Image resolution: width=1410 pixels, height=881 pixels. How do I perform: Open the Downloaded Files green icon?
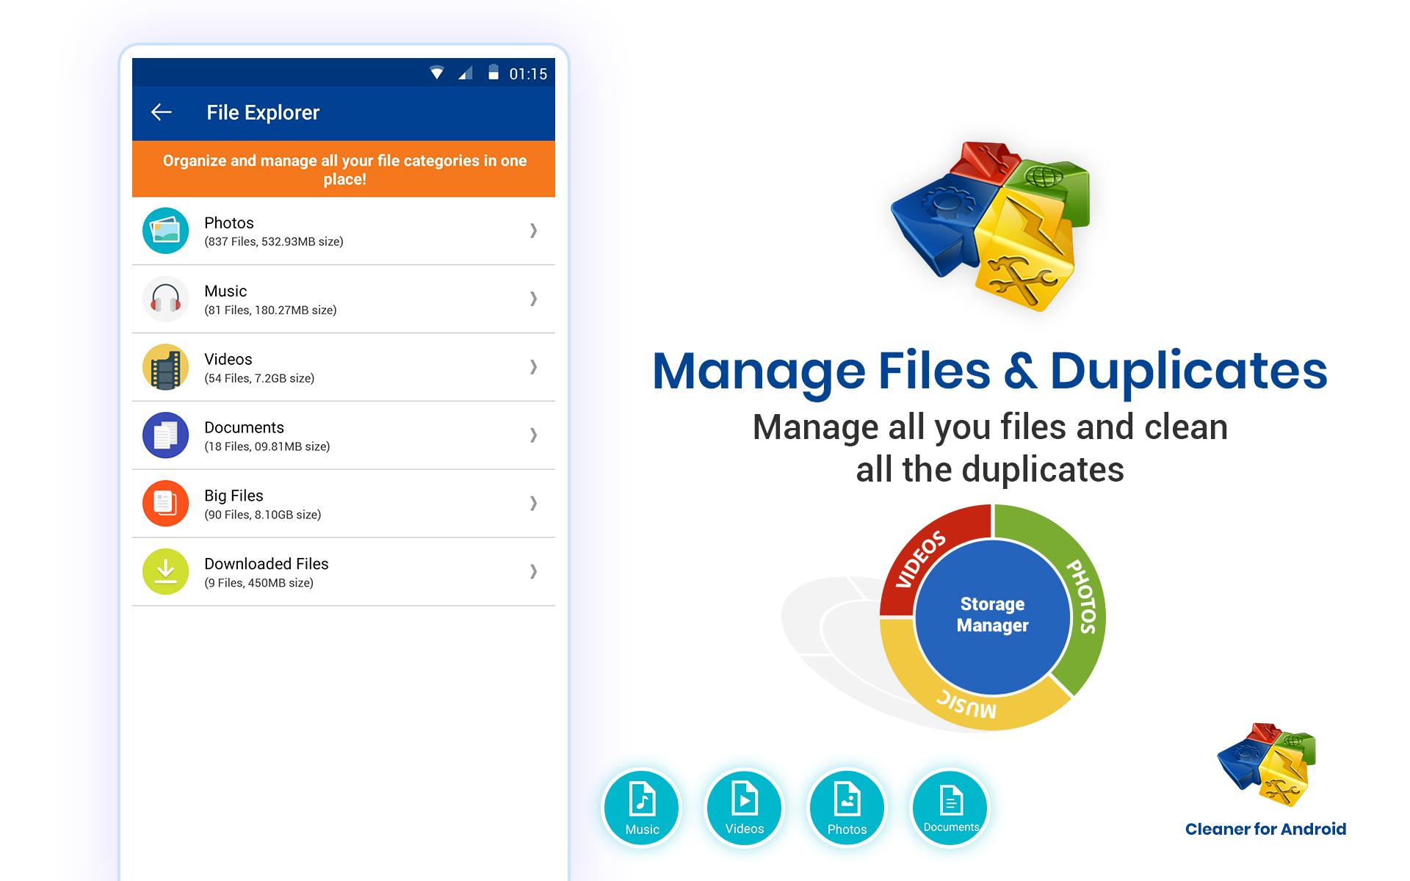coord(165,572)
